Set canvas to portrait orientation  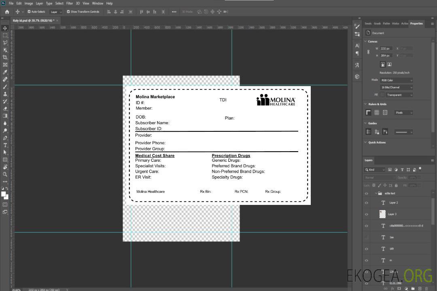383,65
